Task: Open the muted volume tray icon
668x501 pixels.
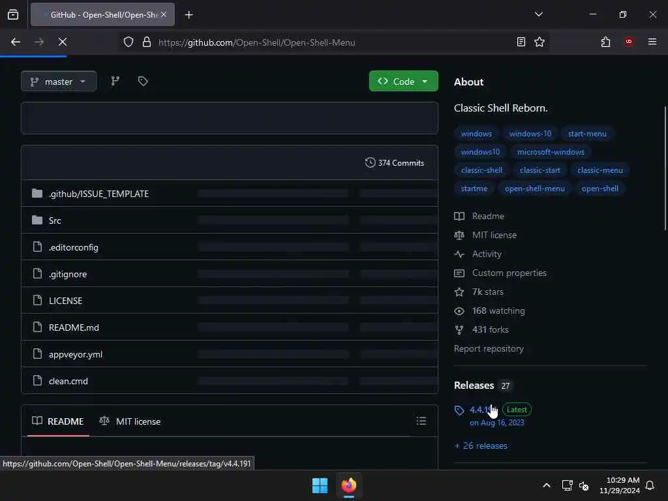Action: (x=584, y=485)
